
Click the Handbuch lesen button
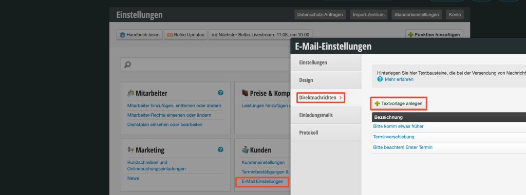pos(140,35)
